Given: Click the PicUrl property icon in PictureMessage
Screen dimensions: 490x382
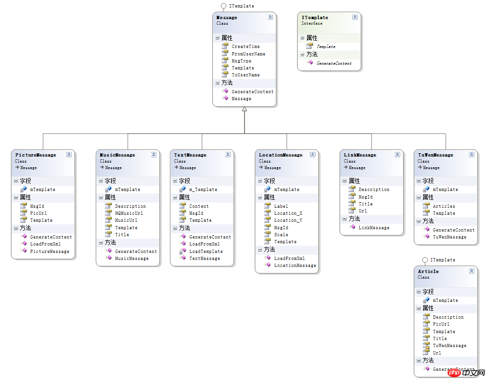Looking at the screenshot, I should click(x=23, y=213).
